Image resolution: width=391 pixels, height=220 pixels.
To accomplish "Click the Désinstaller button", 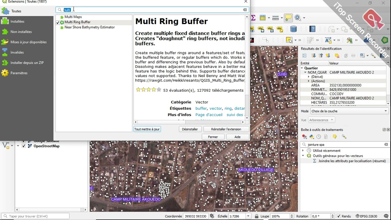I will pyautogui.click(x=190, y=129).
